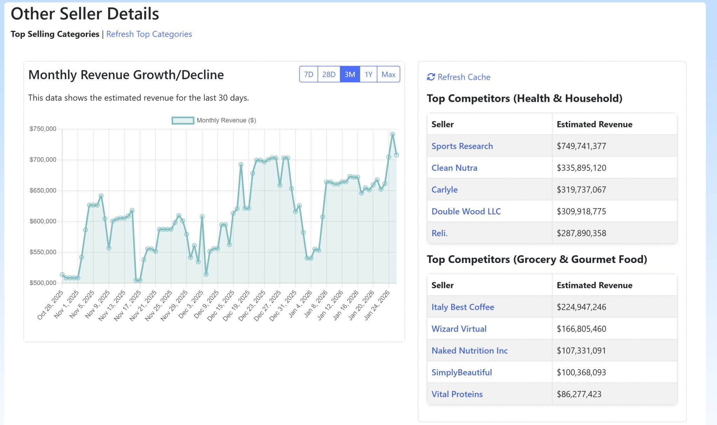Show the Max range on chart

(x=388, y=74)
